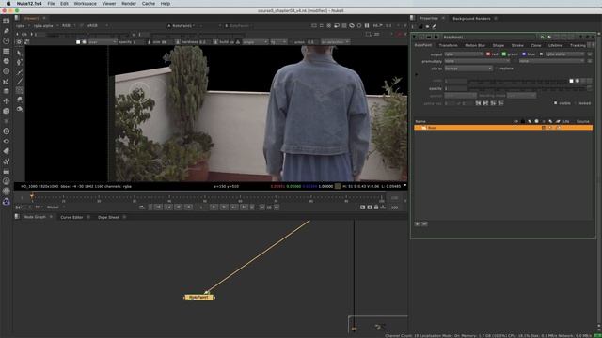The image size is (602, 338).
Task: Select the Root row in curve list
Action: (503, 128)
